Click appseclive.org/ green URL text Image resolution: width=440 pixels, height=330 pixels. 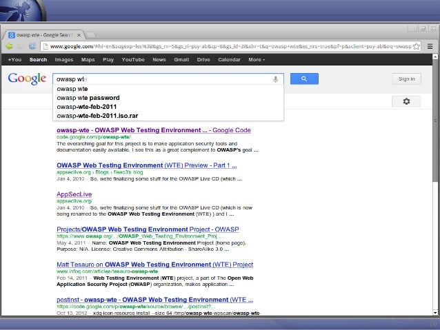coord(74,201)
